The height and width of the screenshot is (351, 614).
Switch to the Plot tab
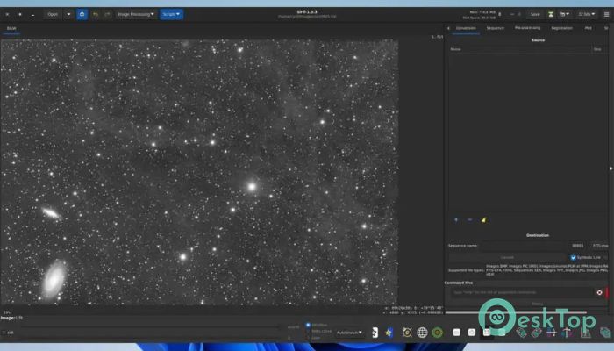coord(588,28)
